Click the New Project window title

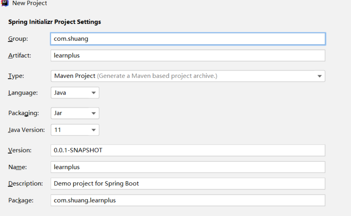(x=29, y=3)
